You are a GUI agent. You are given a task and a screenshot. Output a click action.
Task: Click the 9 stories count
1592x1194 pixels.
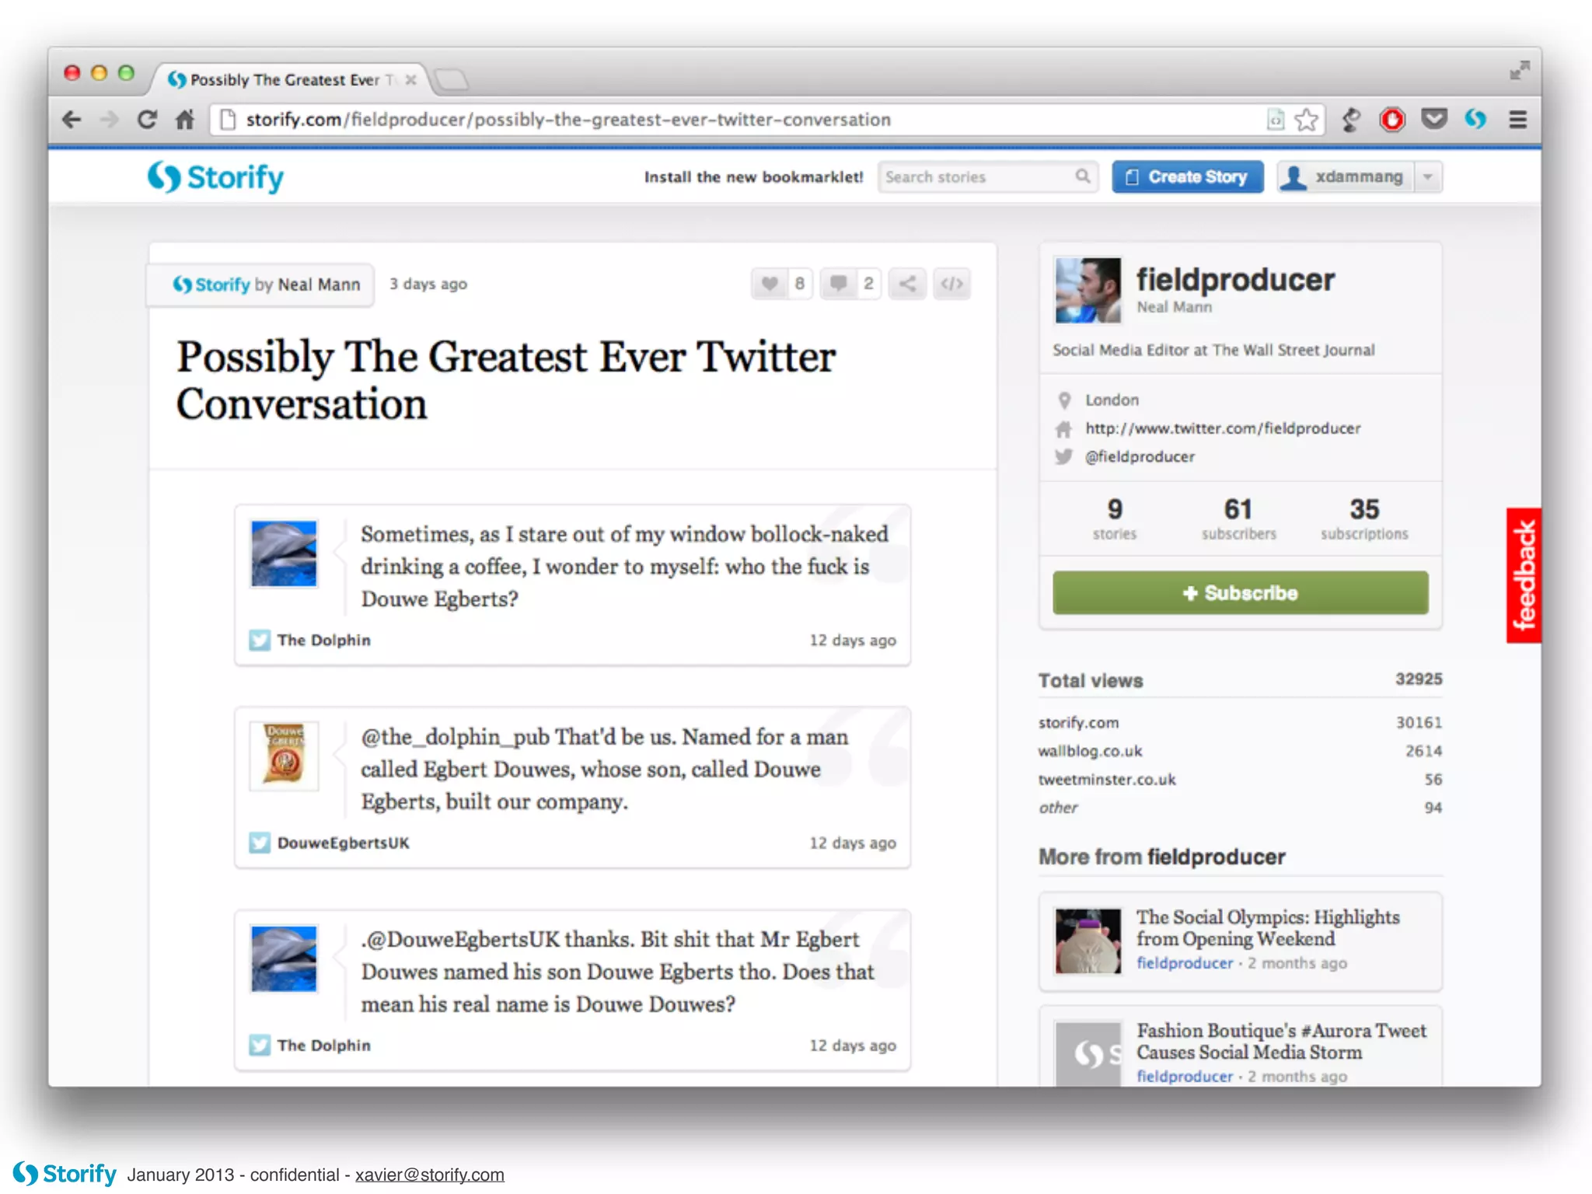(1115, 518)
